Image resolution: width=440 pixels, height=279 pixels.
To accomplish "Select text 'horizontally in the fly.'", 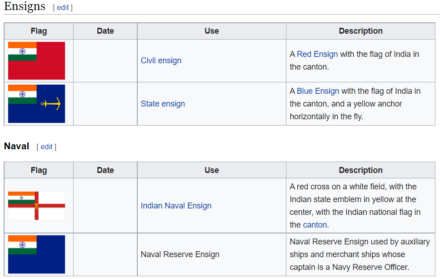I will [x=326, y=117].
